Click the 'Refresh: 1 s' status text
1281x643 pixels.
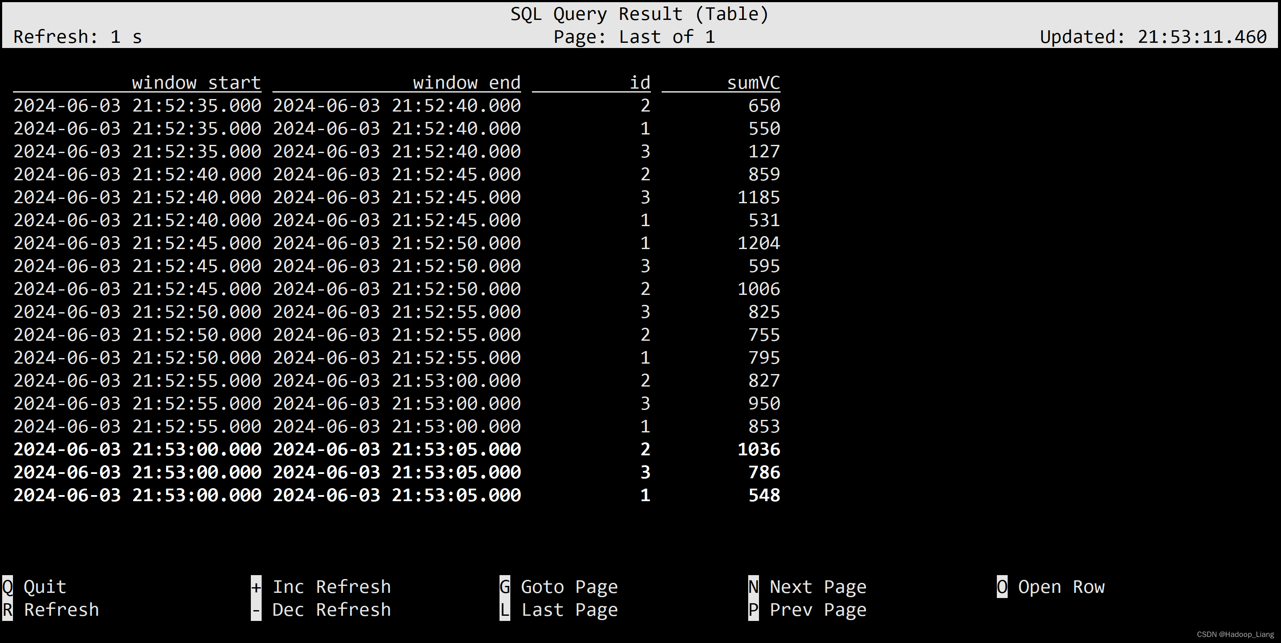pos(77,37)
